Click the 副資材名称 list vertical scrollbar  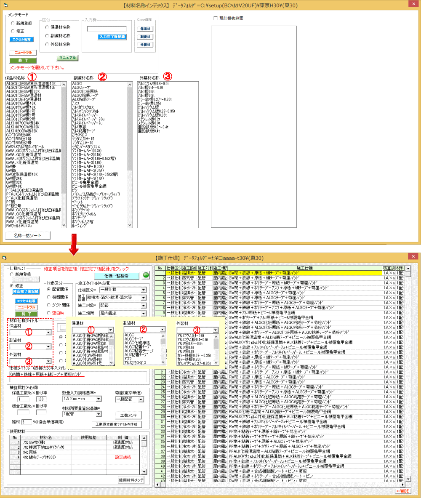[130, 154]
